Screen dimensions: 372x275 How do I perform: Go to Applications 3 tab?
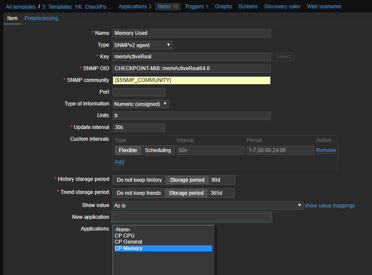click(x=135, y=7)
